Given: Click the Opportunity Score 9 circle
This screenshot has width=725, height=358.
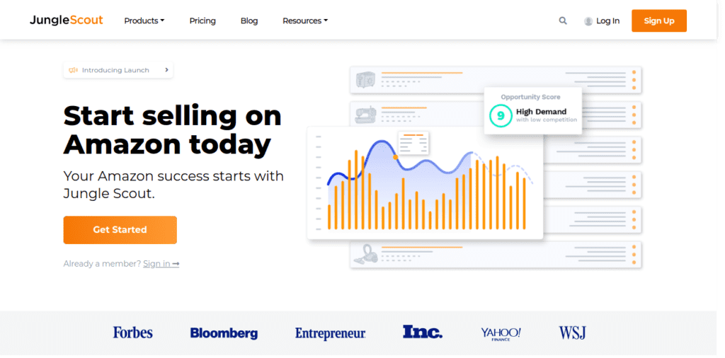Looking at the screenshot, I should (501, 115).
